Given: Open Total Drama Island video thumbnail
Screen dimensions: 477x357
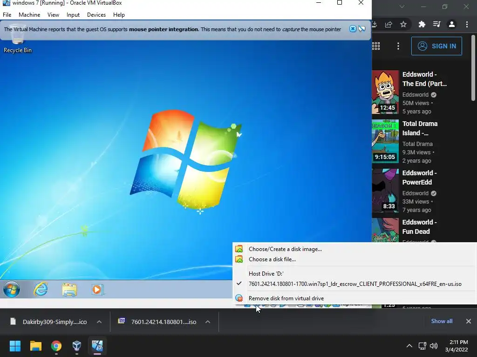Looking at the screenshot, I should pos(385,141).
